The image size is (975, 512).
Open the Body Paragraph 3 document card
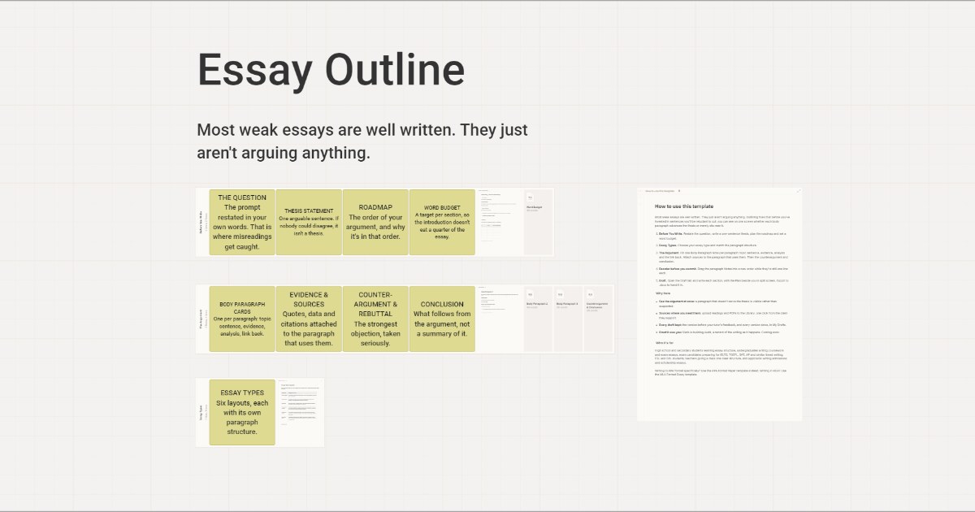pyautogui.click(x=568, y=319)
